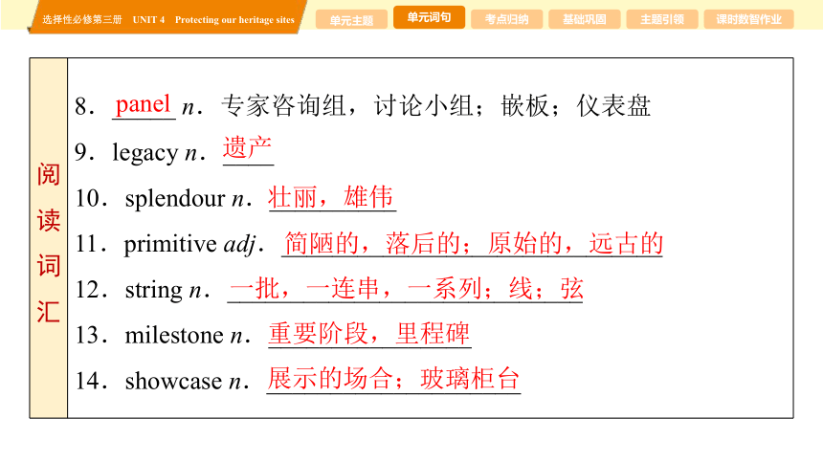The width and height of the screenshot is (823, 463).
Task: Select the red answer 展示的场合；玻璃柜台
Action: (393, 379)
